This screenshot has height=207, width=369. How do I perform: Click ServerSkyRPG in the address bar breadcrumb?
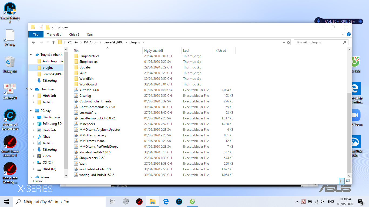[114, 42]
